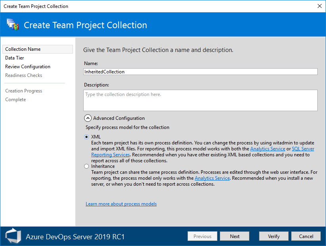This screenshot has width=326, height=246.
Task: Open Analytics Service link under Inheritance option
Action: (x=212, y=179)
